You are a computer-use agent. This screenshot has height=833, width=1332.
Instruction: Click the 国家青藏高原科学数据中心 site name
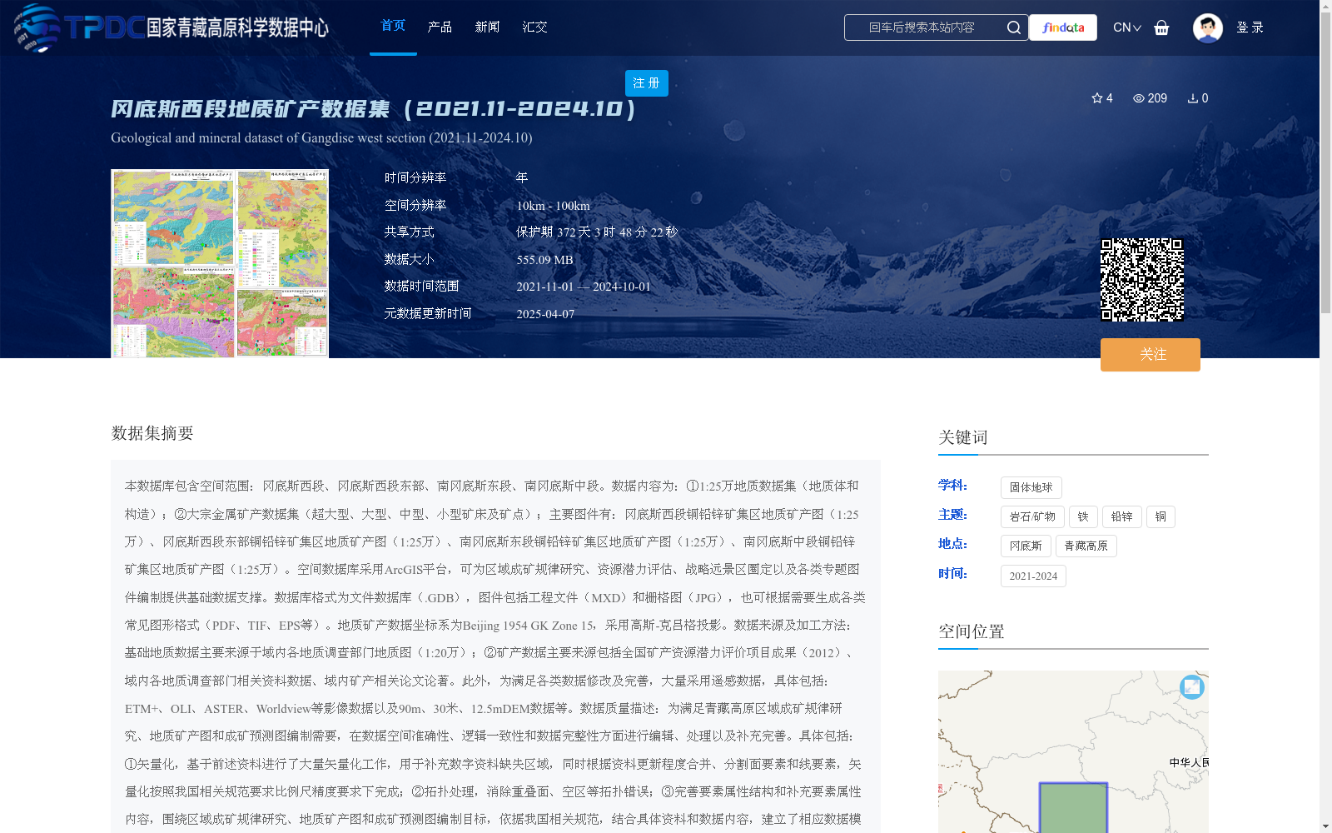(238, 27)
